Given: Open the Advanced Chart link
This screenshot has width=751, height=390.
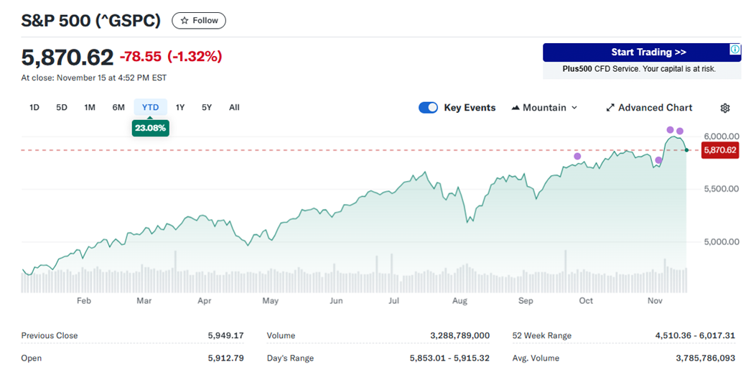Looking at the screenshot, I should pos(649,107).
